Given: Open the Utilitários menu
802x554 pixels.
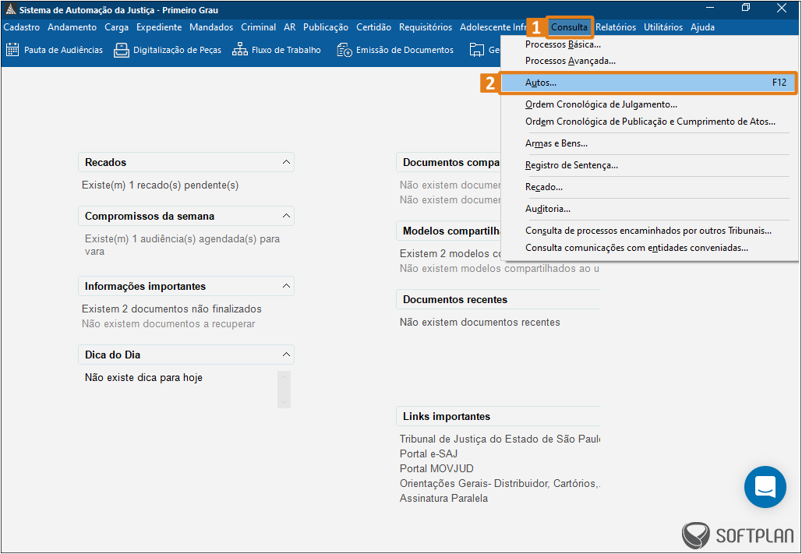Looking at the screenshot, I should coord(663,27).
